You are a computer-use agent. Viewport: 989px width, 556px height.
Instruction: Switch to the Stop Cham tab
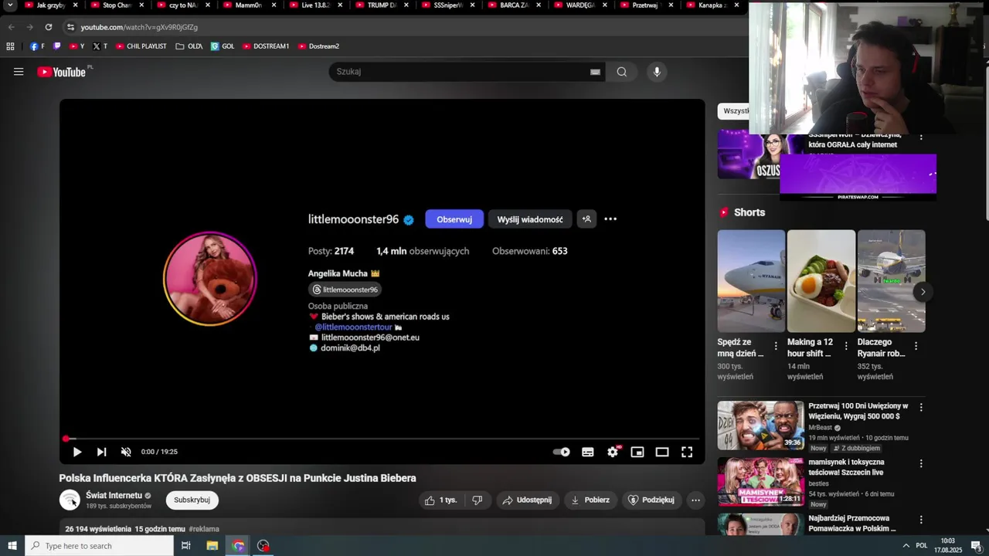pyautogui.click(x=117, y=5)
